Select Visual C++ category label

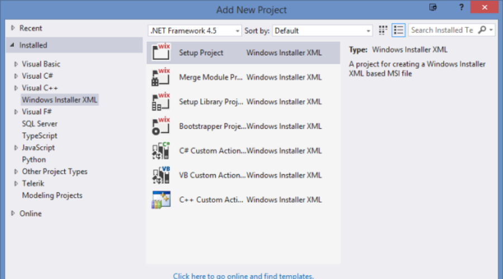[40, 88]
